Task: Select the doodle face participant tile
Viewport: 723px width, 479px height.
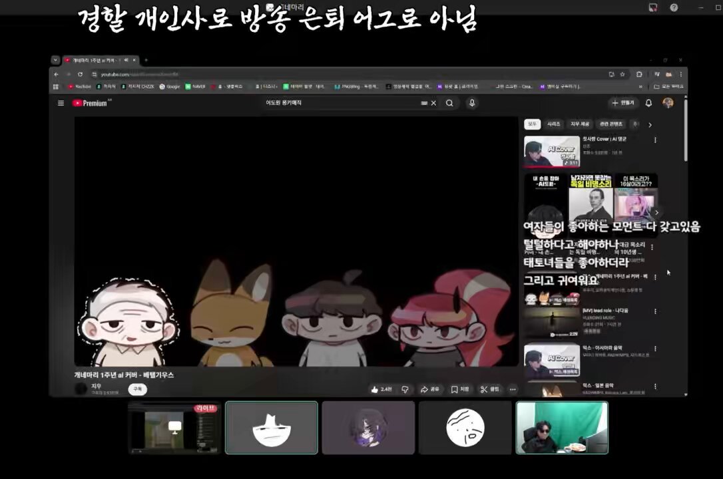Action: (x=465, y=428)
